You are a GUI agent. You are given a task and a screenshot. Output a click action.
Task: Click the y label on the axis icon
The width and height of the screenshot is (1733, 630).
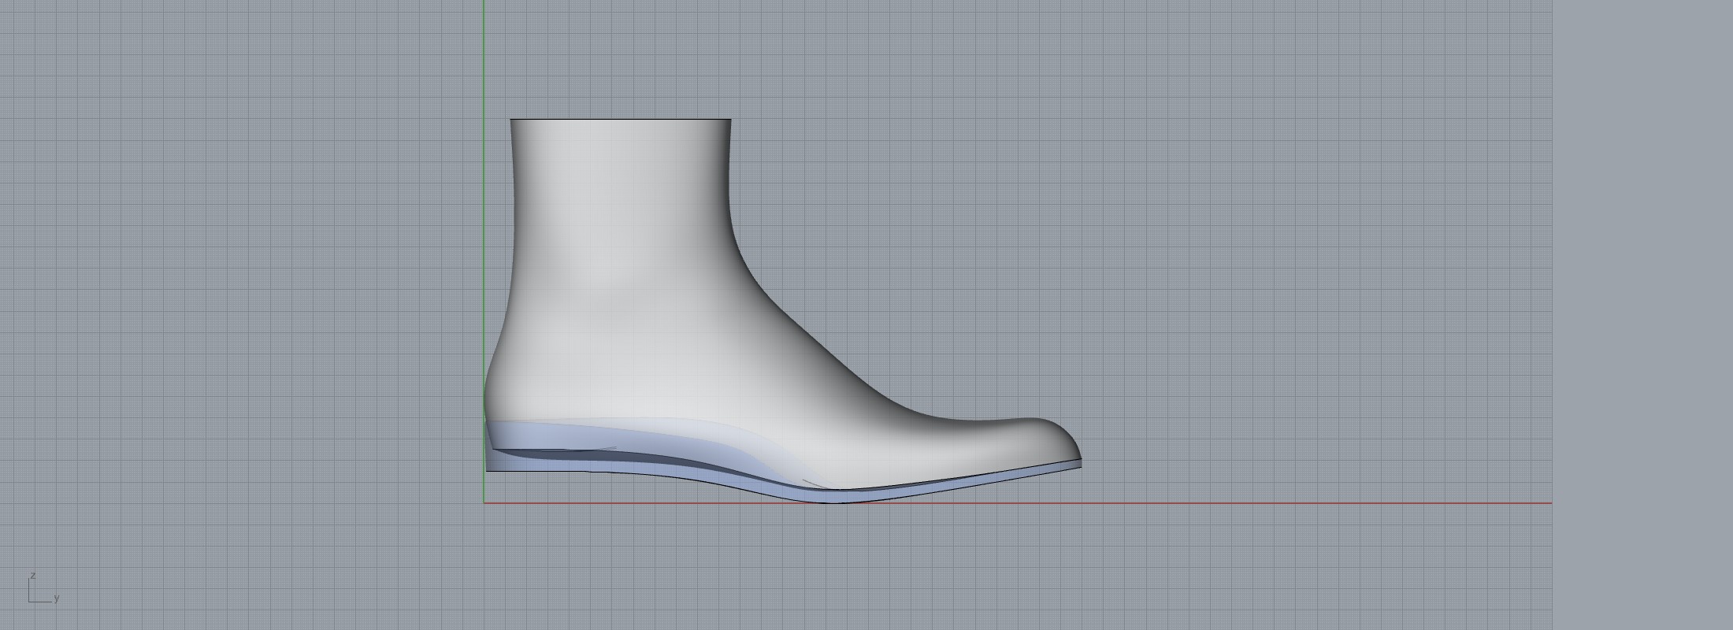57,598
